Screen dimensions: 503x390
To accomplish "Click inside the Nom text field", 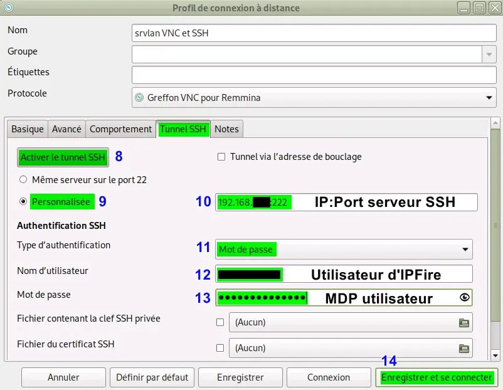I will pos(312,33).
